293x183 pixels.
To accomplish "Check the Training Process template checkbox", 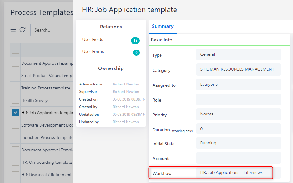I will [x=15, y=88].
